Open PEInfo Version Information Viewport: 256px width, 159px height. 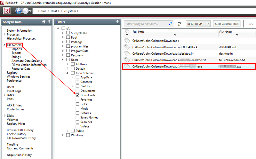[x=29, y=65]
